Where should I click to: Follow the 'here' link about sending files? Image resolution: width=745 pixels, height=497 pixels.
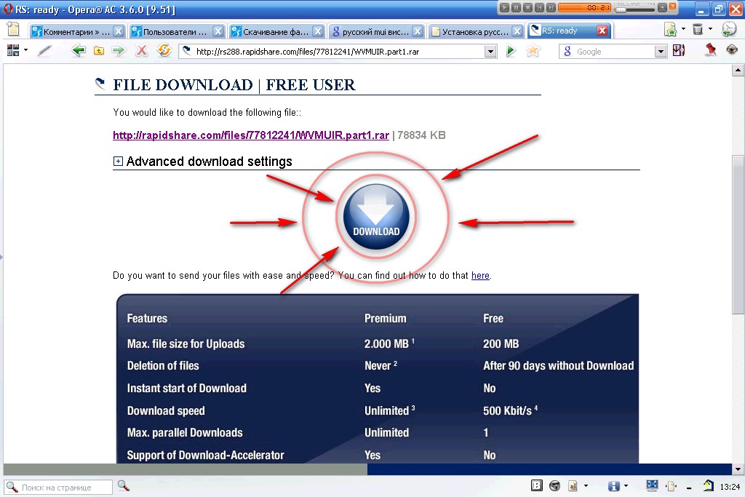(x=480, y=276)
